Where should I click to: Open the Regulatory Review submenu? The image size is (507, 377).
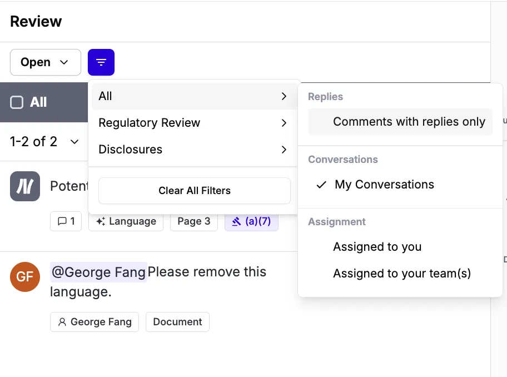click(194, 123)
